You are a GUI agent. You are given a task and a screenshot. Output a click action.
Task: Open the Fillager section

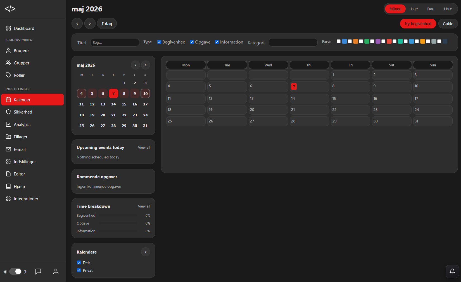coord(33,137)
